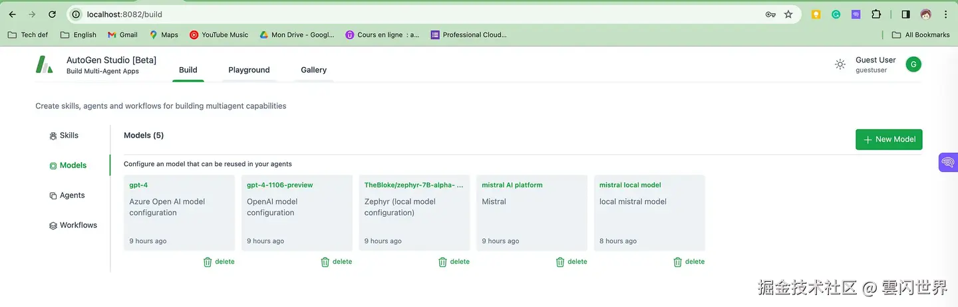The image size is (958, 307).
Task: Bookmark this page with star icon
Action: (788, 14)
